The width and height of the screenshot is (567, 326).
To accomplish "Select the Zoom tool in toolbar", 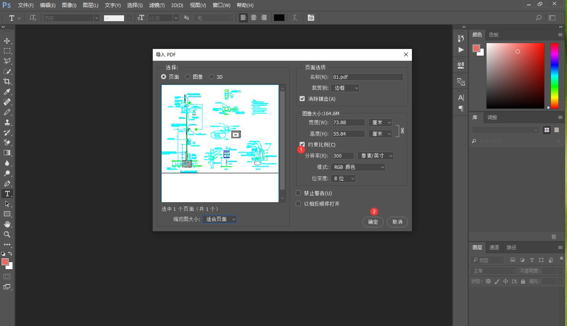I will click(7, 234).
